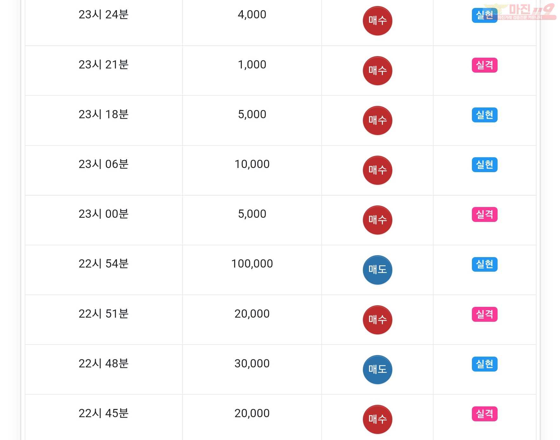
Task: Click the 매수 circle in the 23시 00분 row
Action: point(377,220)
